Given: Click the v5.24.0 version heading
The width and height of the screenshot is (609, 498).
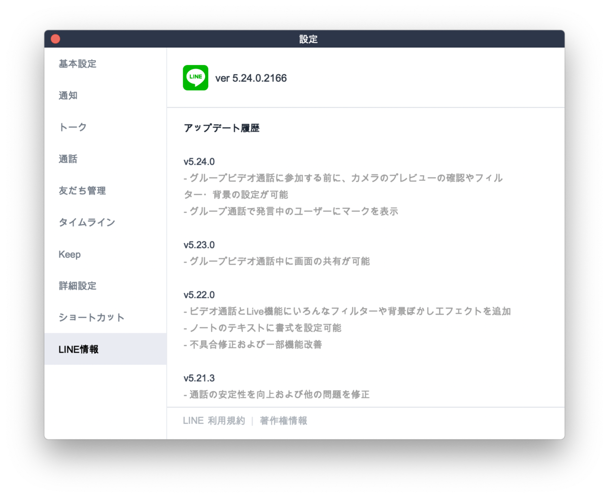Looking at the screenshot, I should pos(199,162).
